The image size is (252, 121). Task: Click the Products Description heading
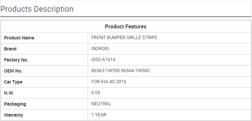(37, 9)
